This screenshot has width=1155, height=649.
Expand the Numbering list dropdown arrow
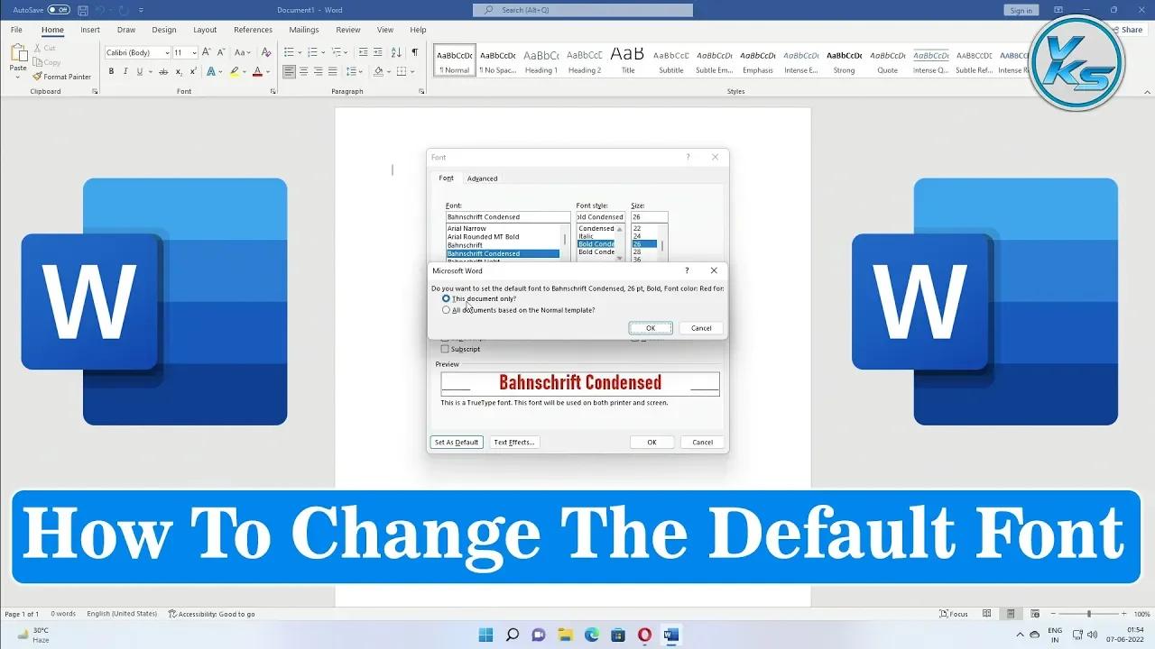coord(324,52)
